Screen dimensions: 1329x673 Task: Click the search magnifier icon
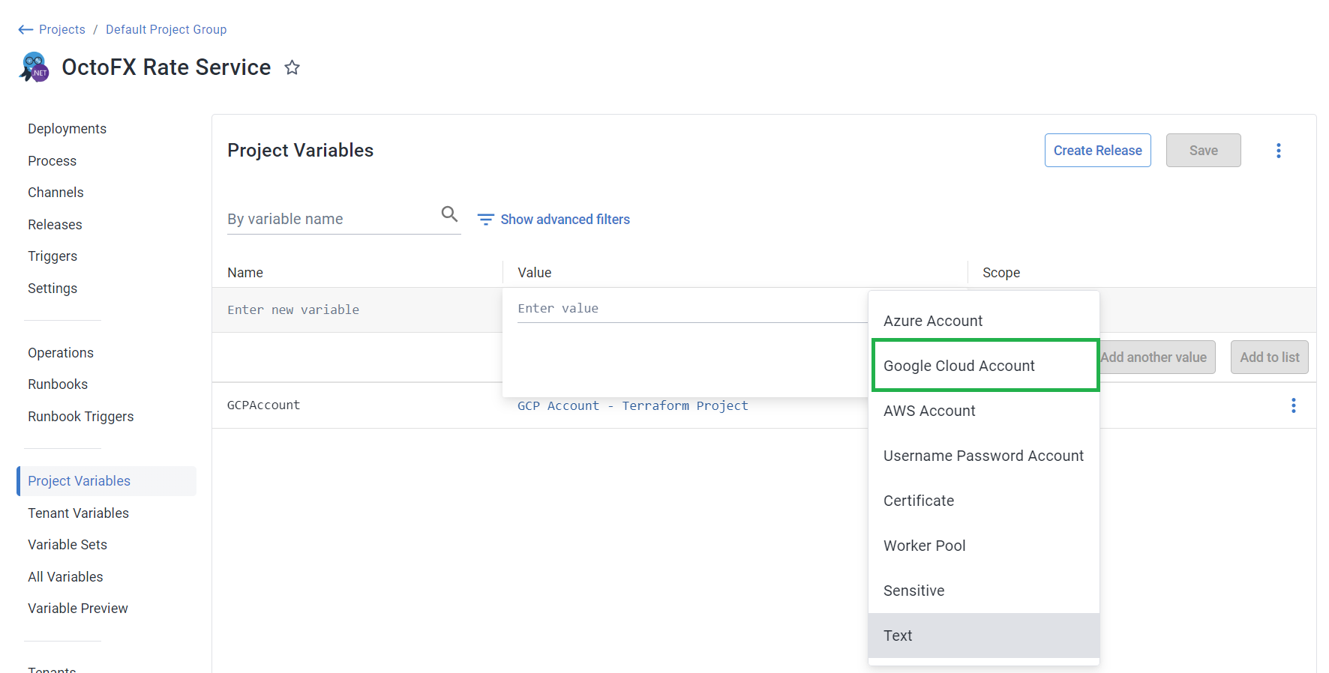(449, 214)
